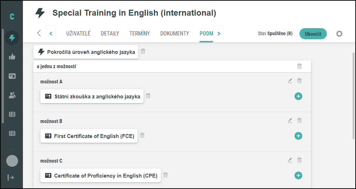
Task: Go back using the gray left arrow
Action: pyautogui.click(x=39, y=33)
